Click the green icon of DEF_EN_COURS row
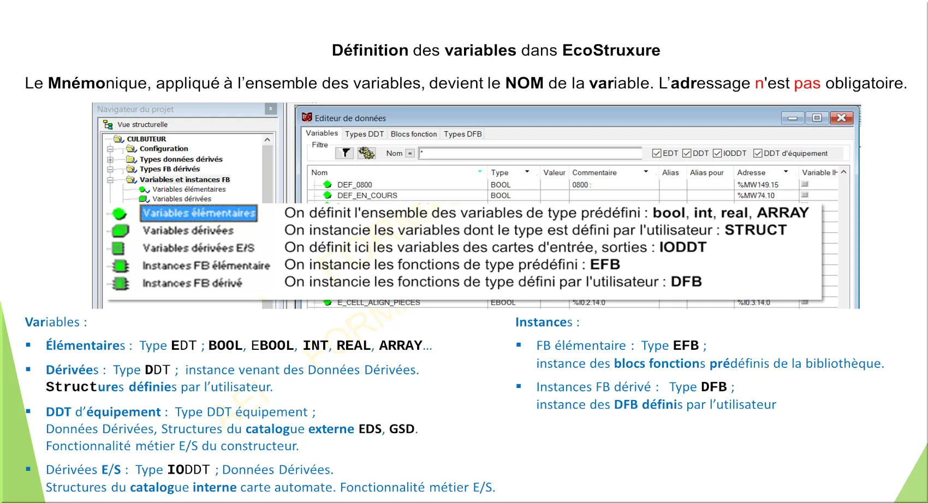Image resolution: width=928 pixels, height=503 pixels. pos(328,195)
